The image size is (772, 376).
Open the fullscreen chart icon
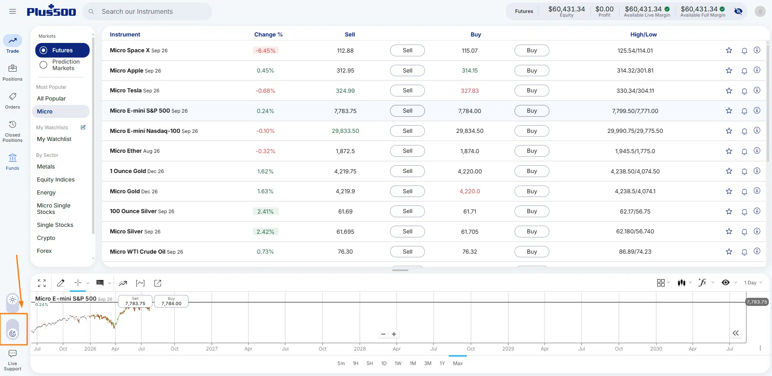[42, 283]
